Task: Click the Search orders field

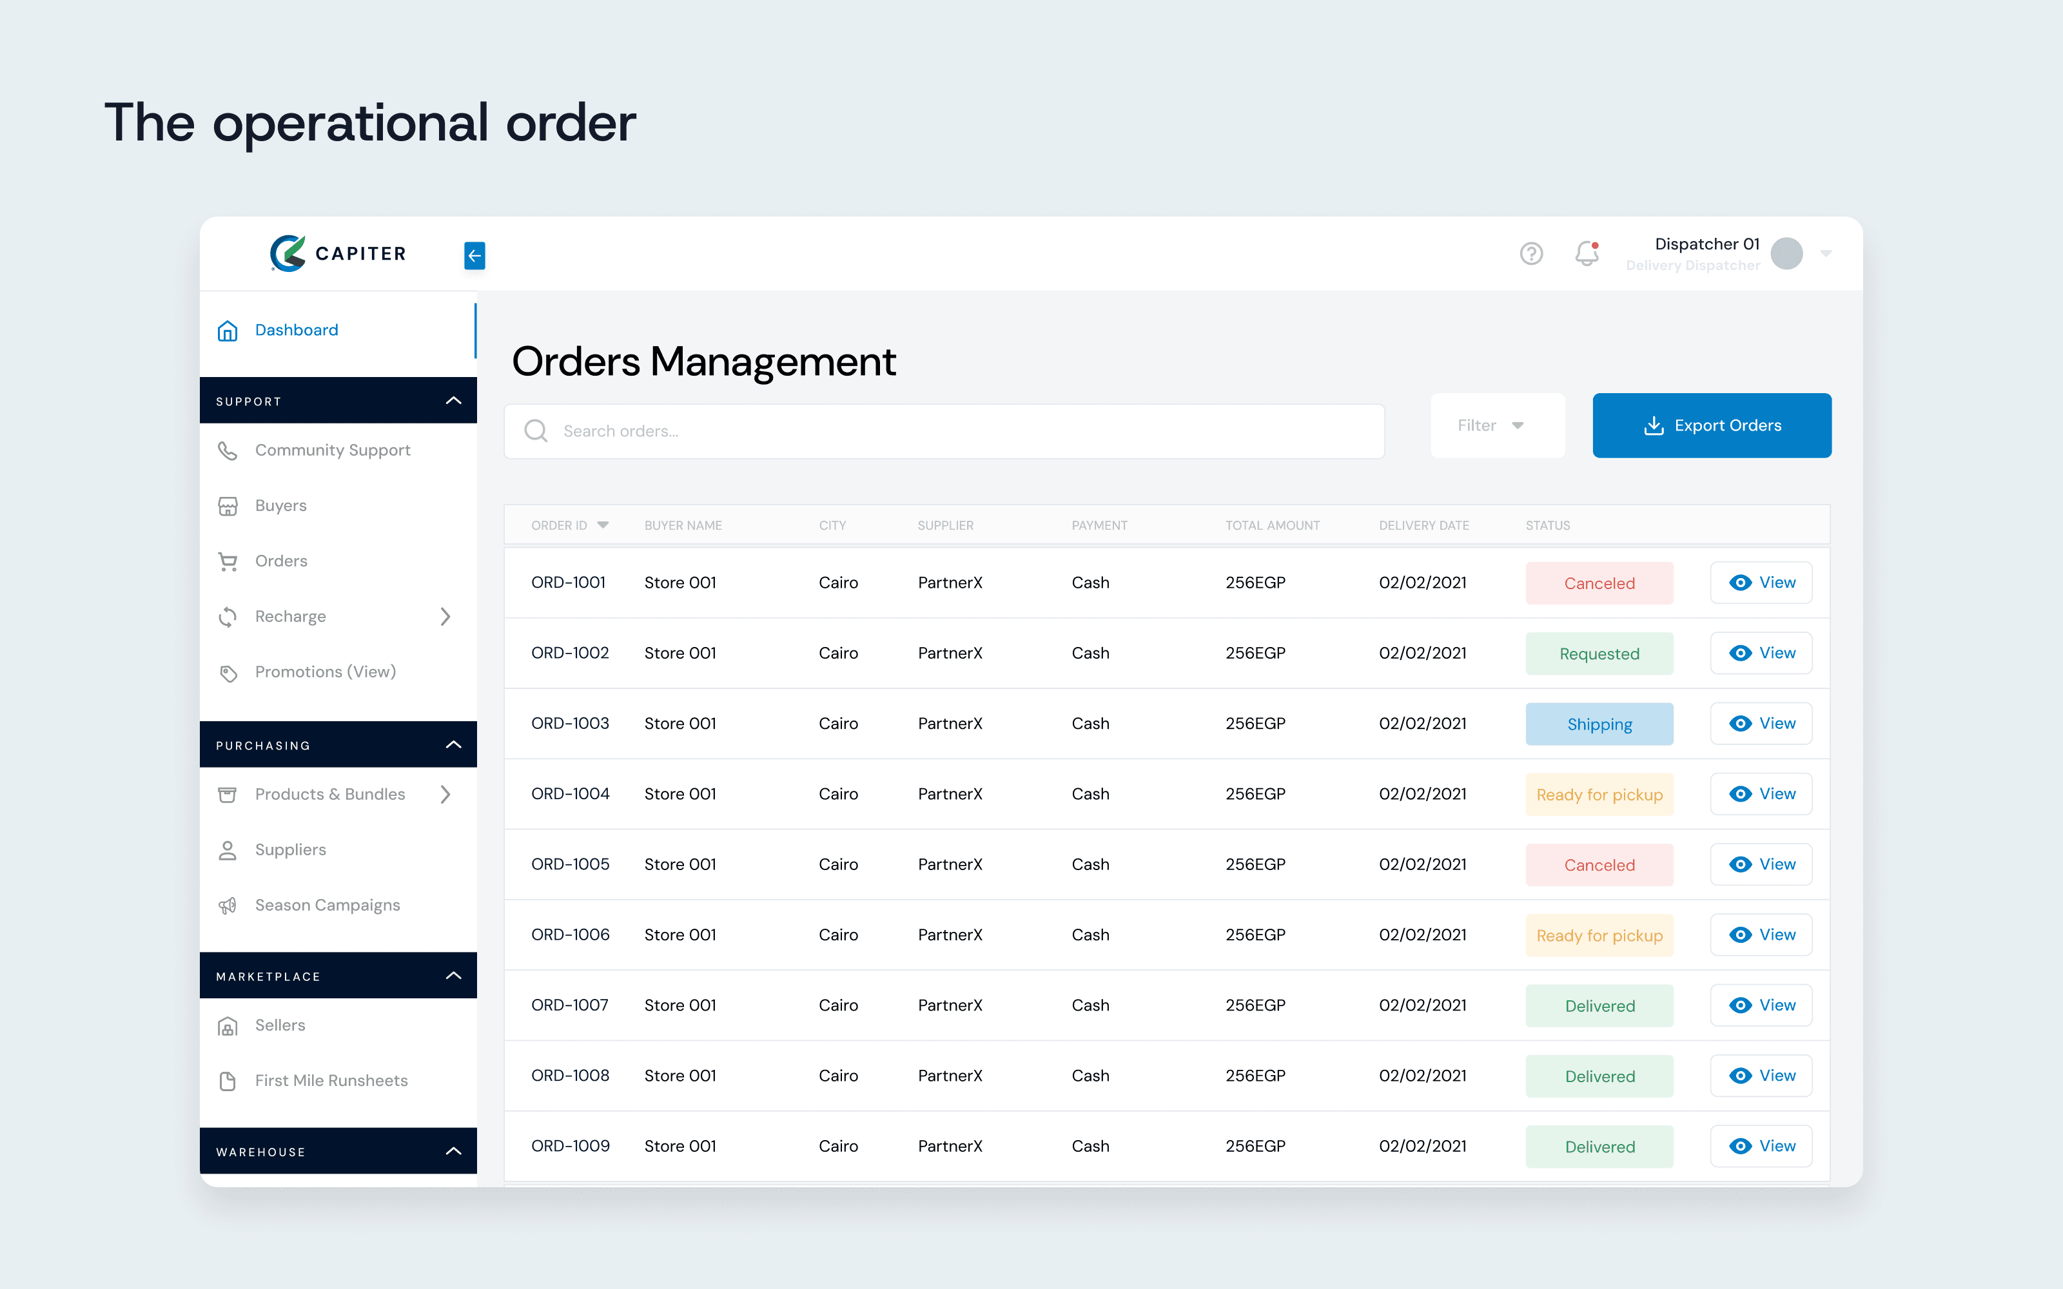Action: (944, 431)
